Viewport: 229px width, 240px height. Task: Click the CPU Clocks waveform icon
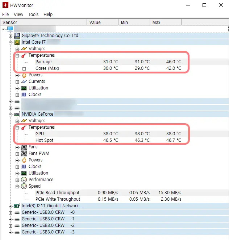click(x=24, y=95)
